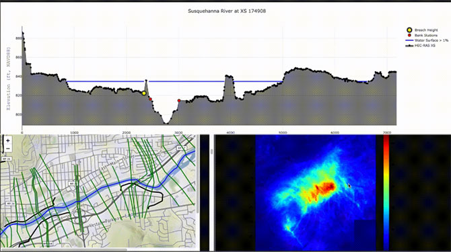Zoom in on the map with the plus button
The image size is (451, 252).
coord(8,140)
